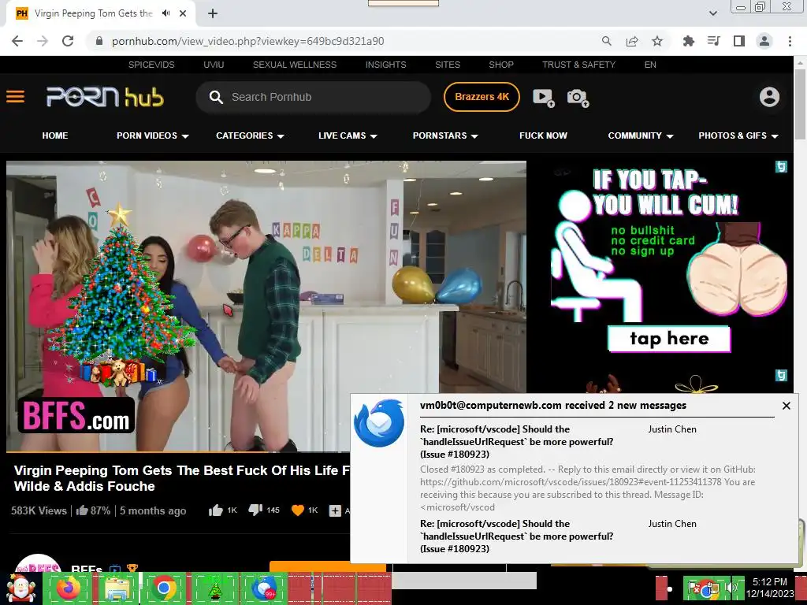Viewport: 807px width, 605px height.
Task: Open the Santa Start button on taskbar
Action: click(x=20, y=588)
